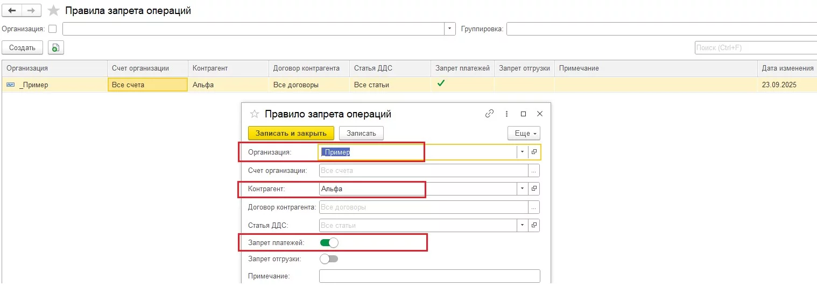
Task: Open the Еще menu
Action: (x=523, y=133)
